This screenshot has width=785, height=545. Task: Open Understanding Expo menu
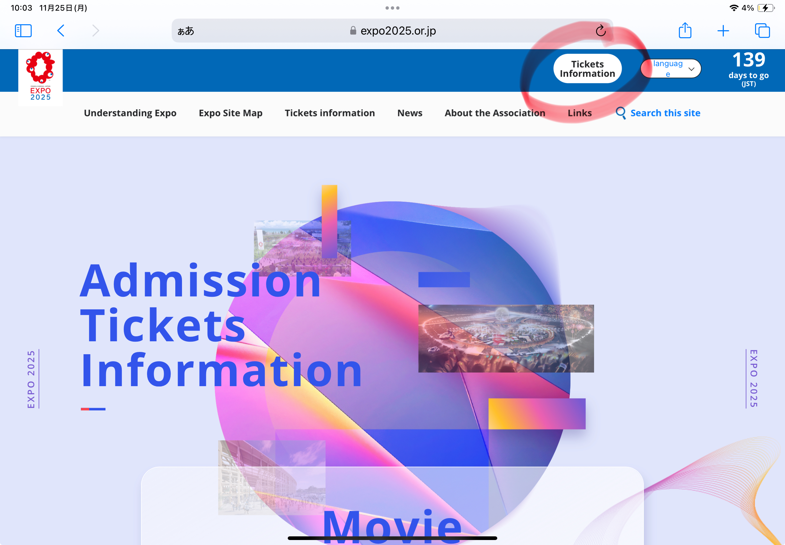tap(130, 113)
